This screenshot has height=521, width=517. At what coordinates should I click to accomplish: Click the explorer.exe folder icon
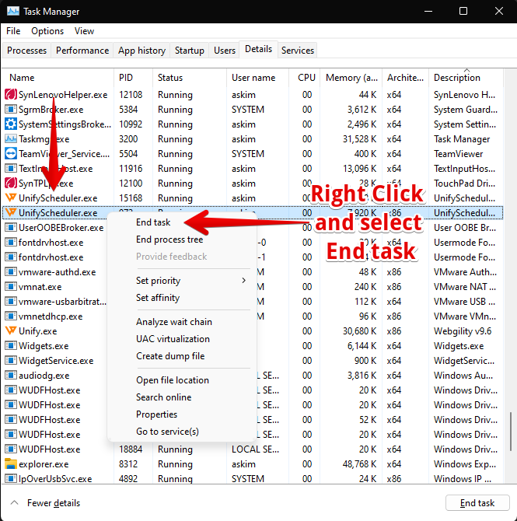tap(11, 464)
